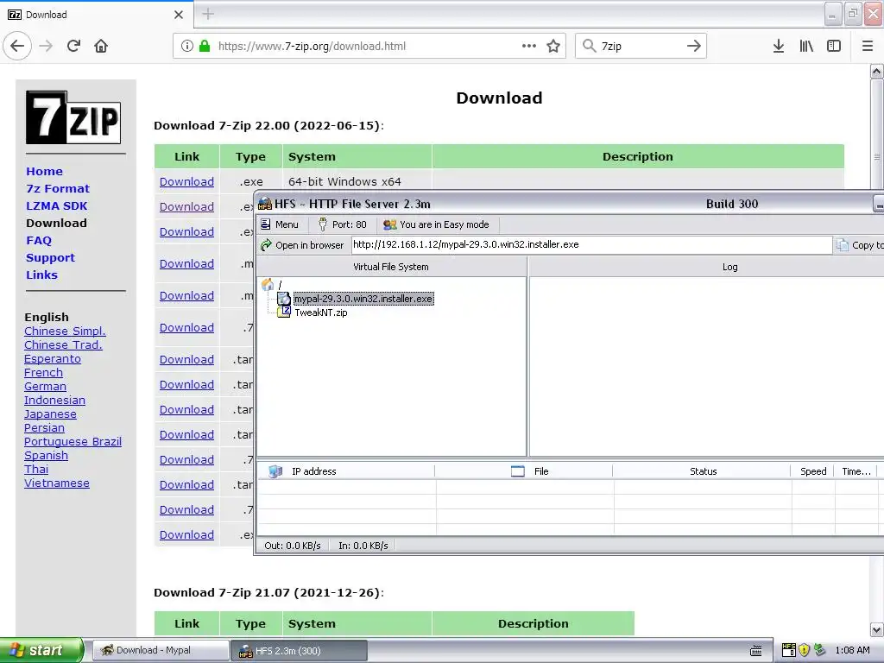This screenshot has height=663, width=884.
Task: Open page actions three-dot menu in address bar
Action: coord(529,46)
